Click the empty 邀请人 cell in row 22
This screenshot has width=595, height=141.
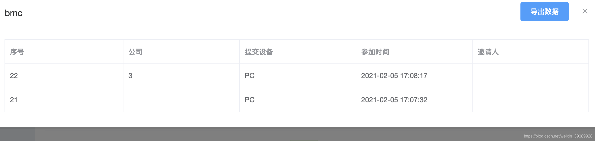(530, 76)
